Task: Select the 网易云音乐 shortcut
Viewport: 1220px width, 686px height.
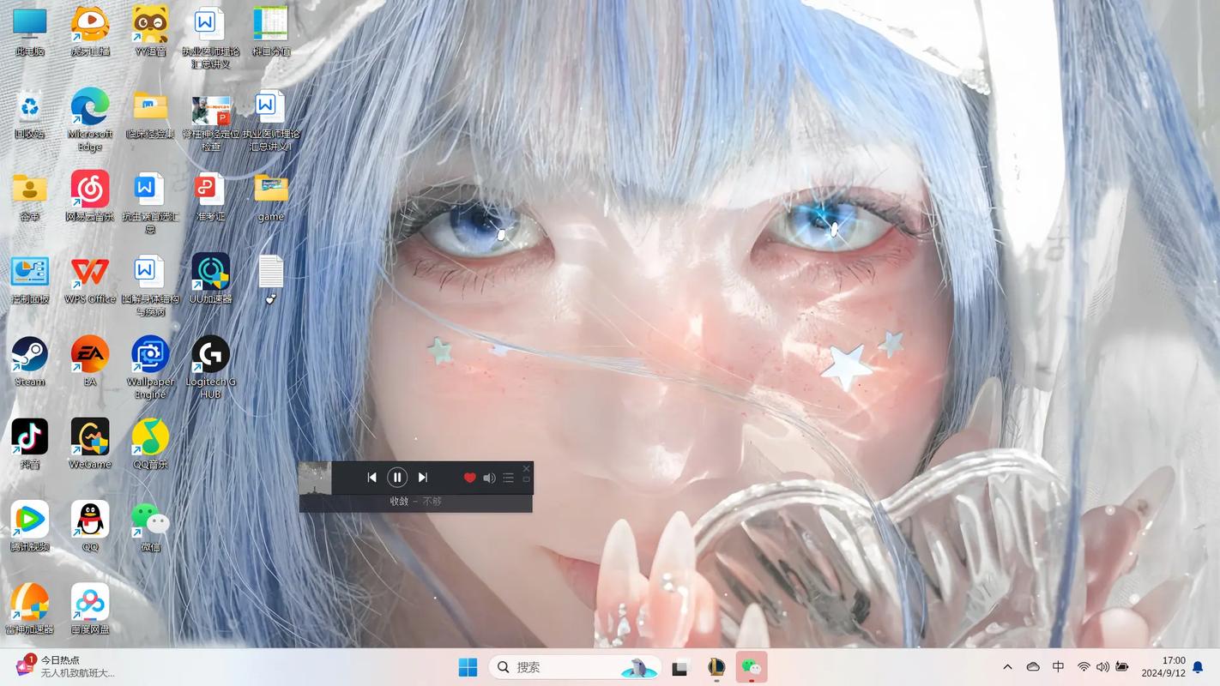Action: pos(90,196)
